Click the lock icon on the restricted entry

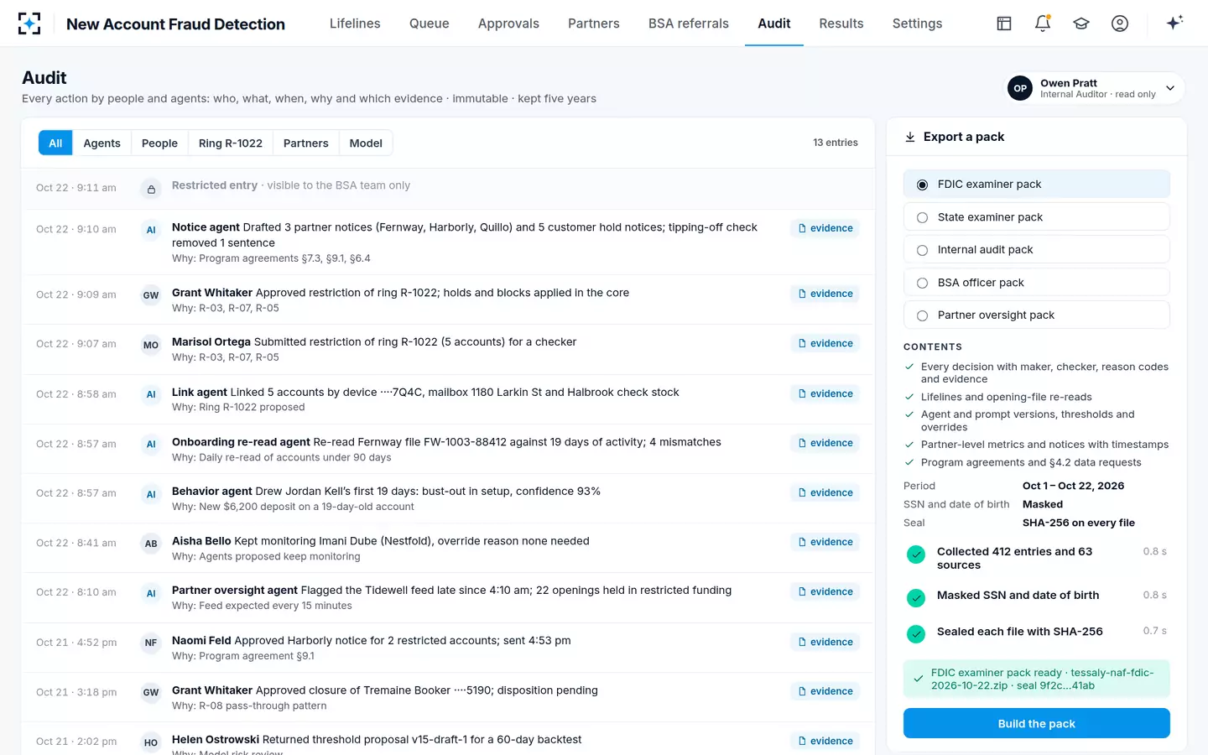[x=151, y=189]
